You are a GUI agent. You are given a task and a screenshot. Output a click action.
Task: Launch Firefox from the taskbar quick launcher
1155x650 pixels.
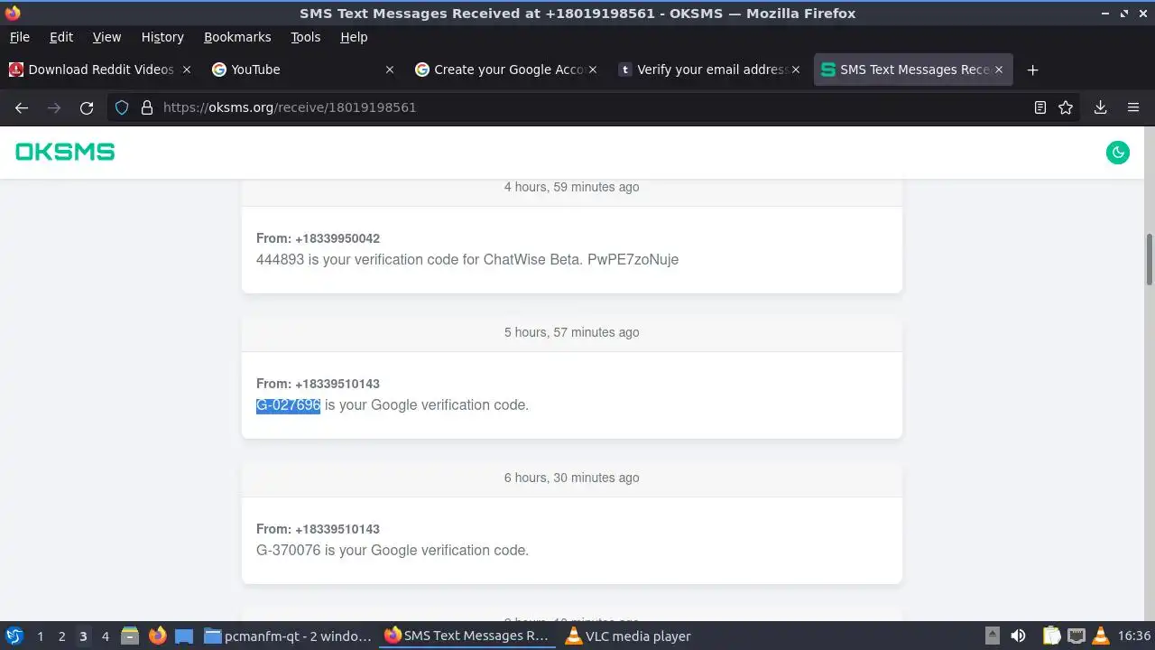coord(158,636)
